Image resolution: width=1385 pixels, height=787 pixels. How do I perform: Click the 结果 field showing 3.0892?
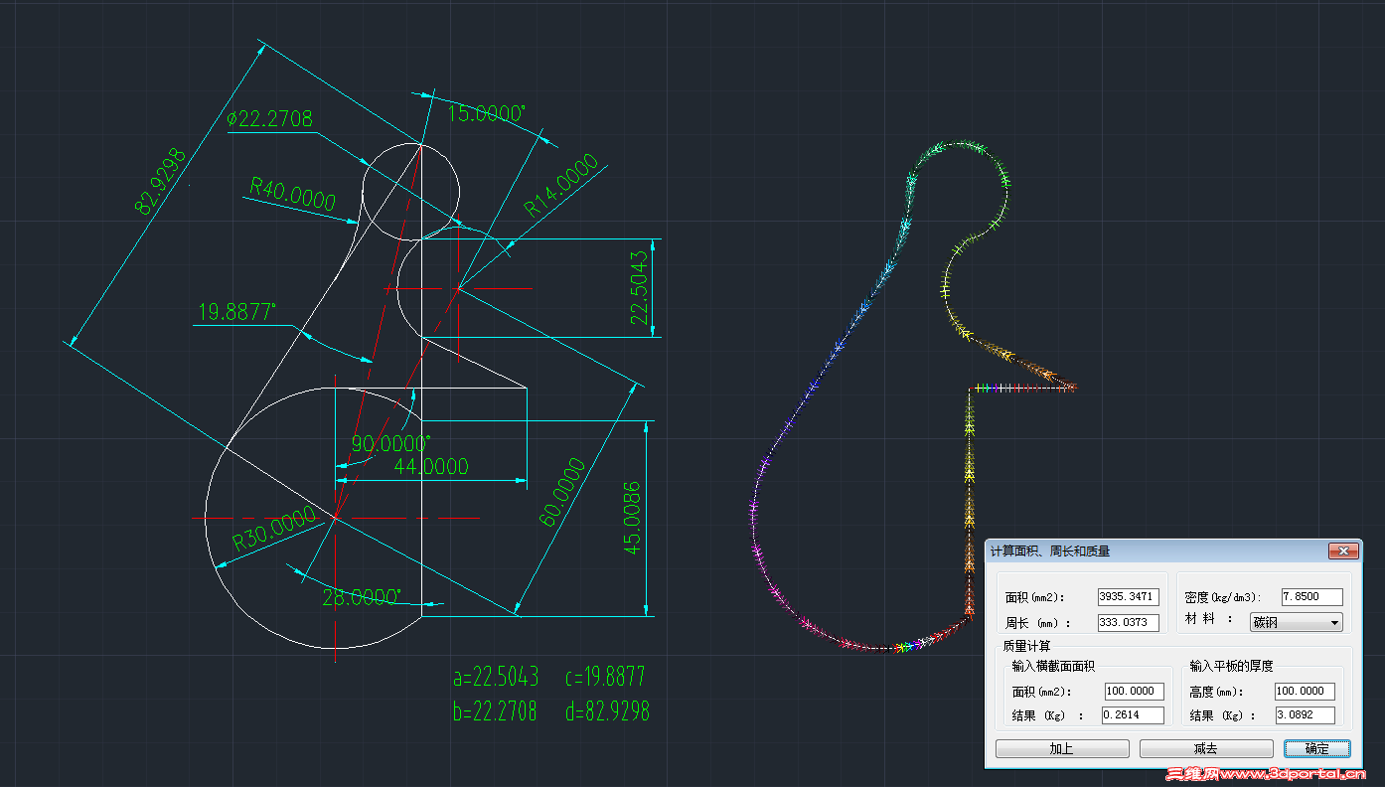click(x=1305, y=715)
